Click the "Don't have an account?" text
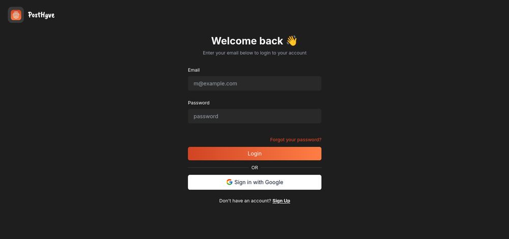The width and height of the screenshot is (509, 239). pos(245,201)
